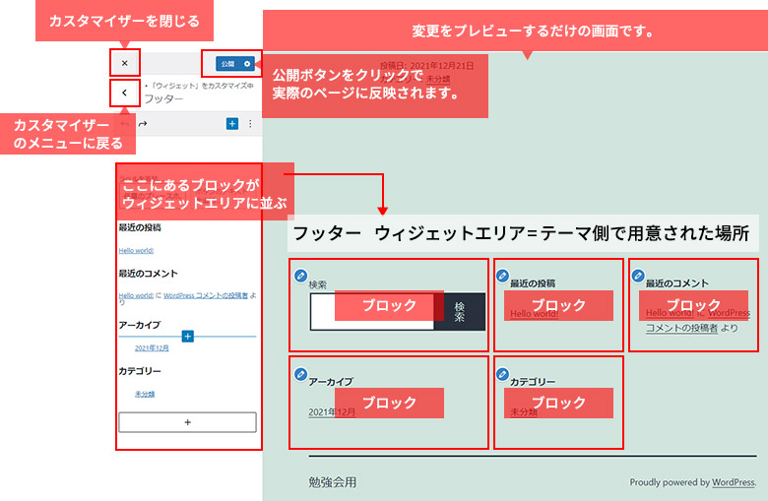Open the three-dot options menu in toolbar
The image size is (768, 501).
tap(250, 124)
